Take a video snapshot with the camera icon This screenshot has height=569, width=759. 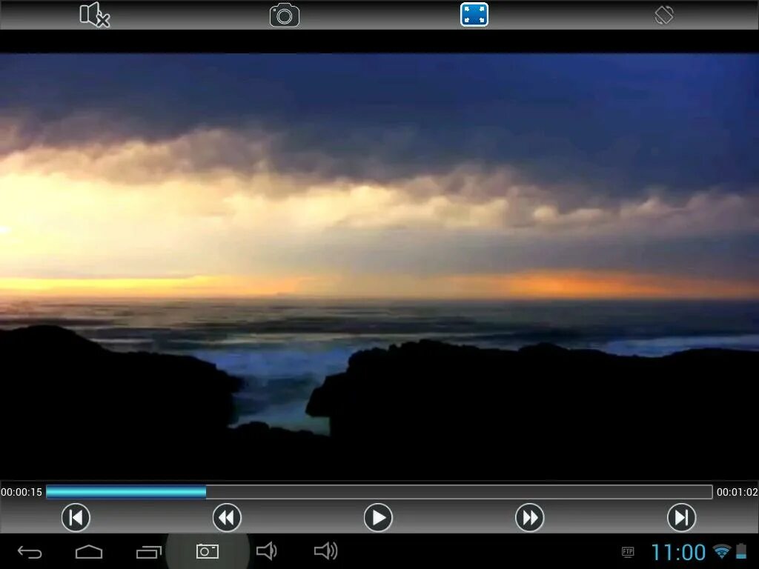(284, 15)
